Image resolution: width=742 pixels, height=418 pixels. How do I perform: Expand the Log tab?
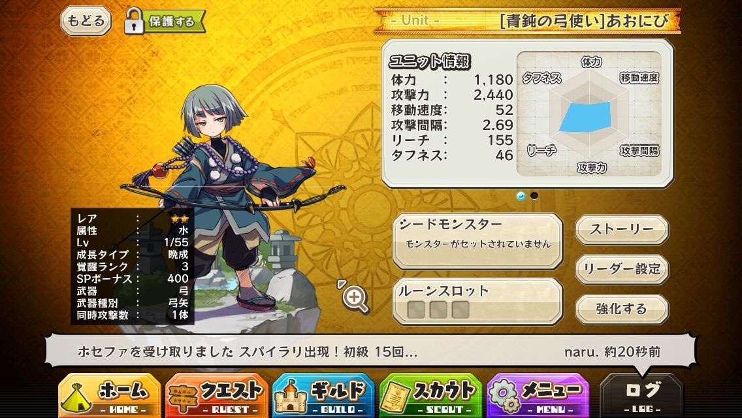[641, 396]
